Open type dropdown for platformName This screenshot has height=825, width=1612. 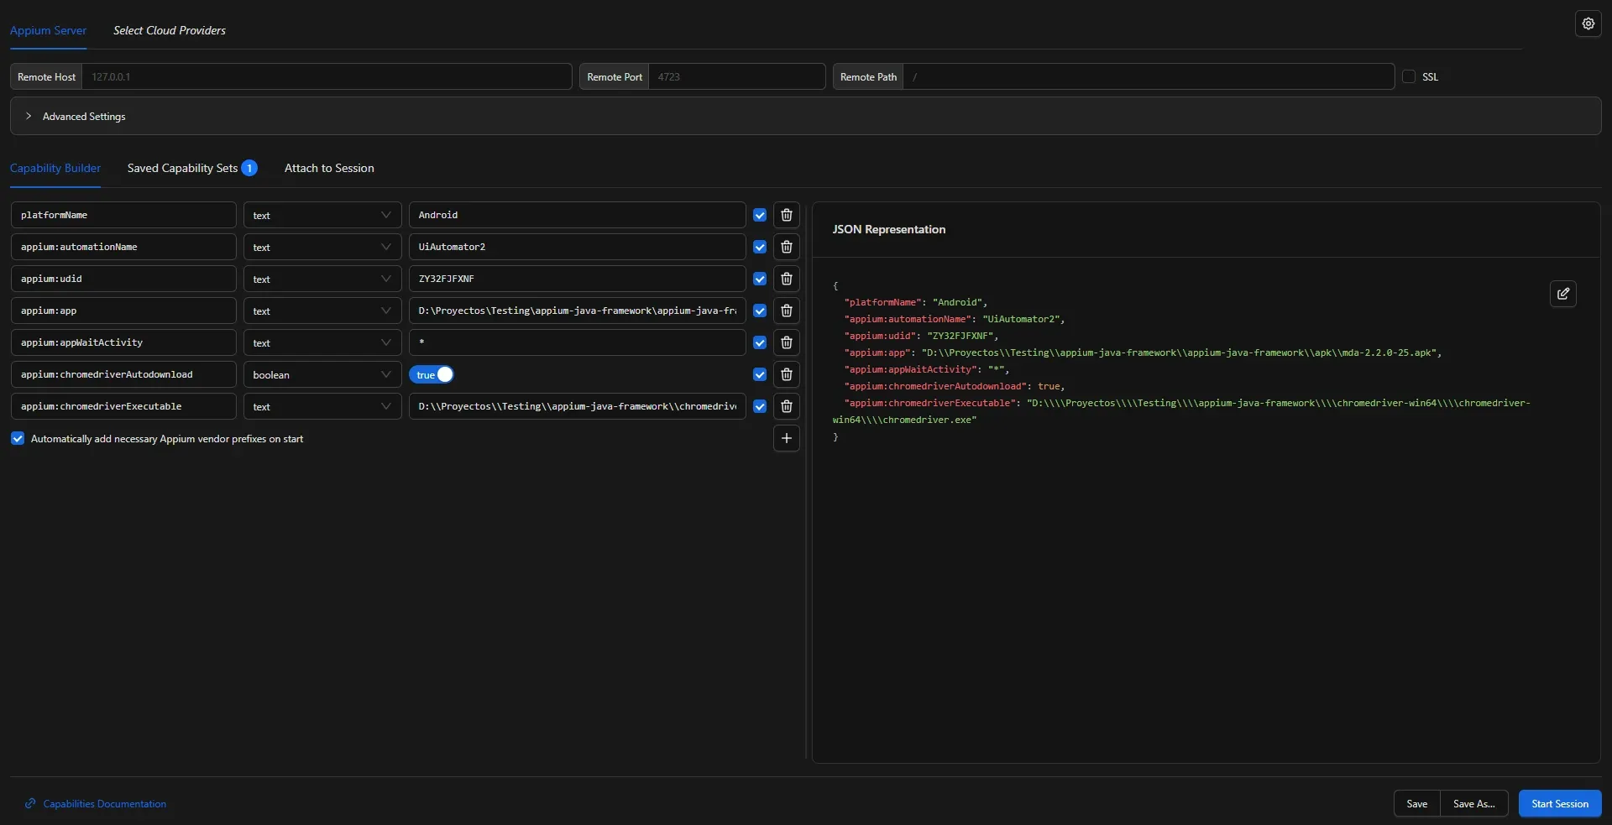(x=322, y=215)
